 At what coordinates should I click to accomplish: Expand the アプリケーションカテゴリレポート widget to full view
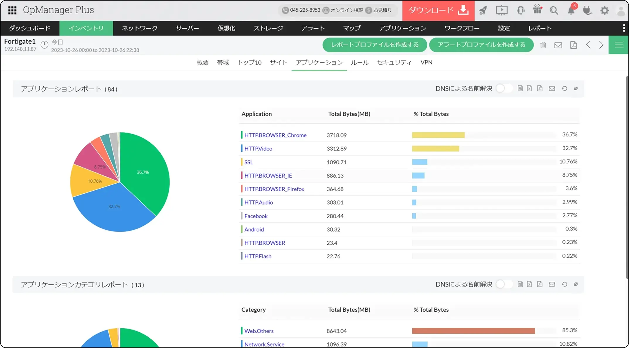pyautogui.click(x=576, y=284)
